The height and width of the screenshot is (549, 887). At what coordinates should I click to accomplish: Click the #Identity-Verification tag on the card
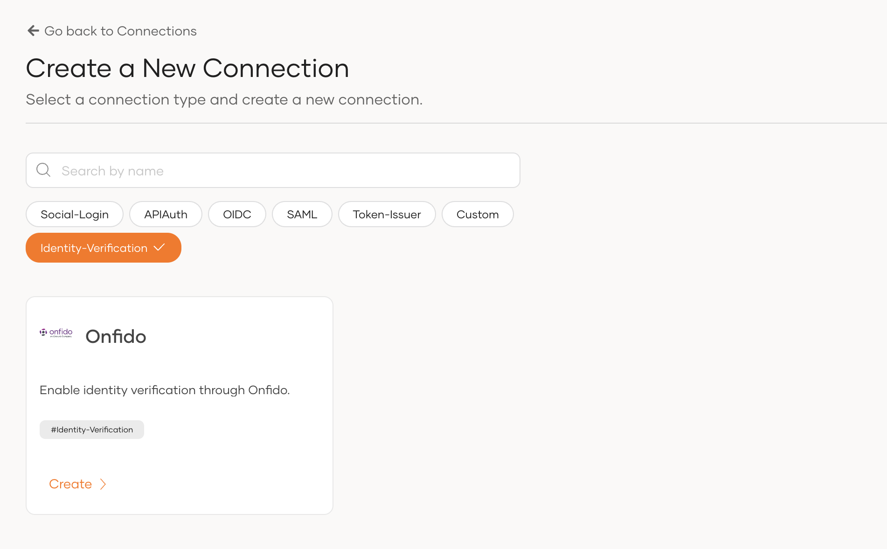tap(91, 429)
